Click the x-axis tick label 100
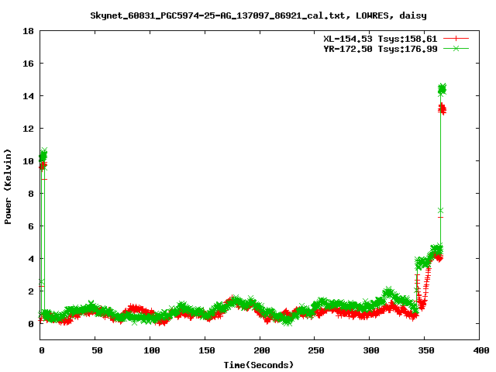The image size is (496, 372). tap(152, 350)
